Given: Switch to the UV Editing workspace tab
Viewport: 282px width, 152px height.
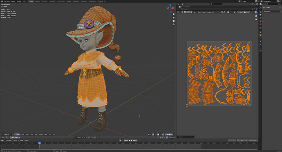Looking at the screenshot, I should coord(52,2).
